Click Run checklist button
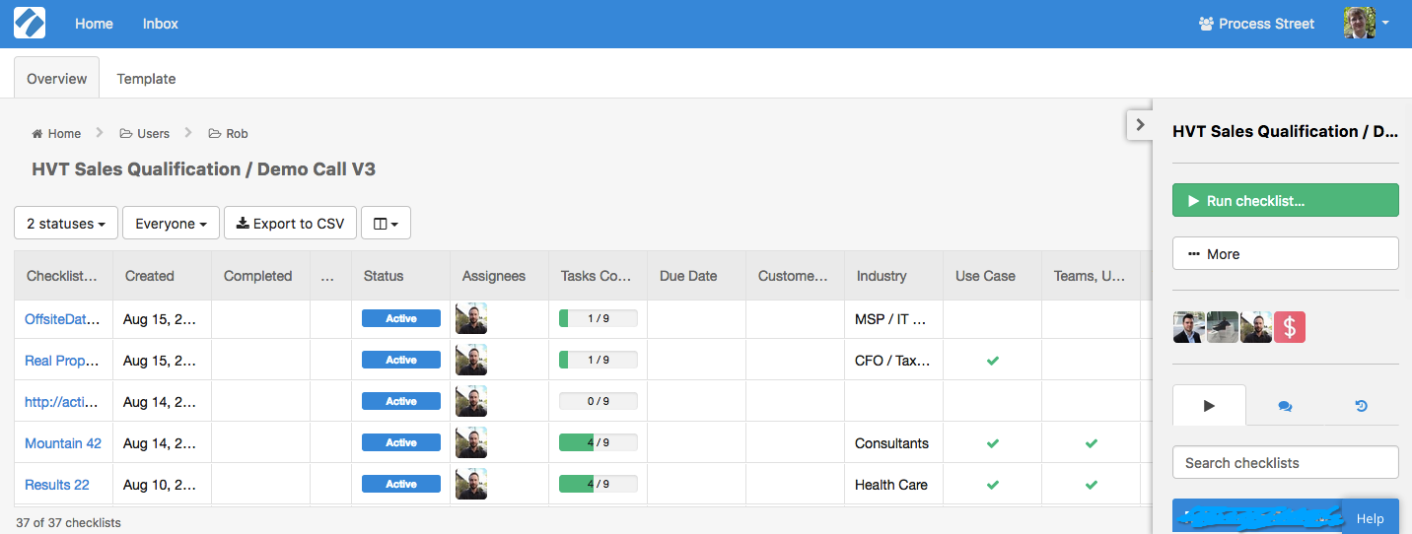This screenshot has width=1412, height=534. (x=1285, y=200)
